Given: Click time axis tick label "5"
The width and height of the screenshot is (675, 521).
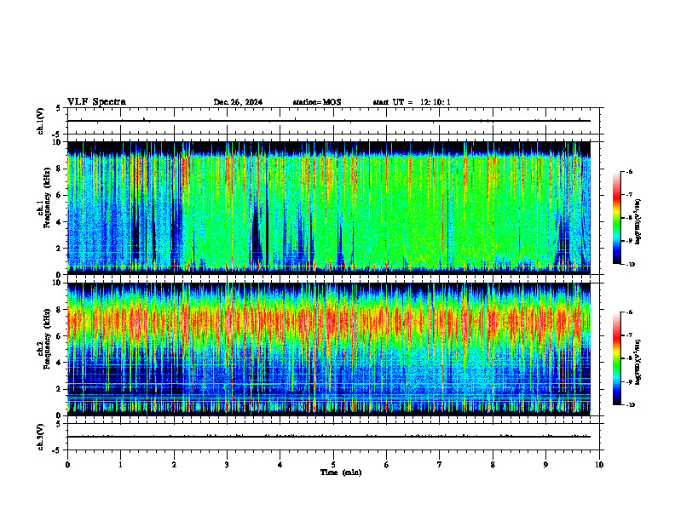Looking at the screenshot, I should pyautogui.click(x=333, y=465).
